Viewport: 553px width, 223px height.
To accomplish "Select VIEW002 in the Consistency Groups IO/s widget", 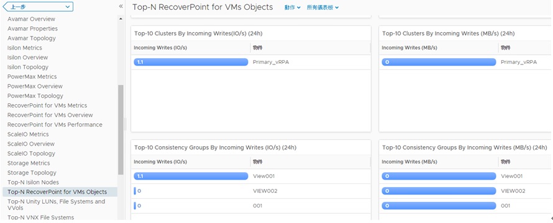I will (265, 191).
